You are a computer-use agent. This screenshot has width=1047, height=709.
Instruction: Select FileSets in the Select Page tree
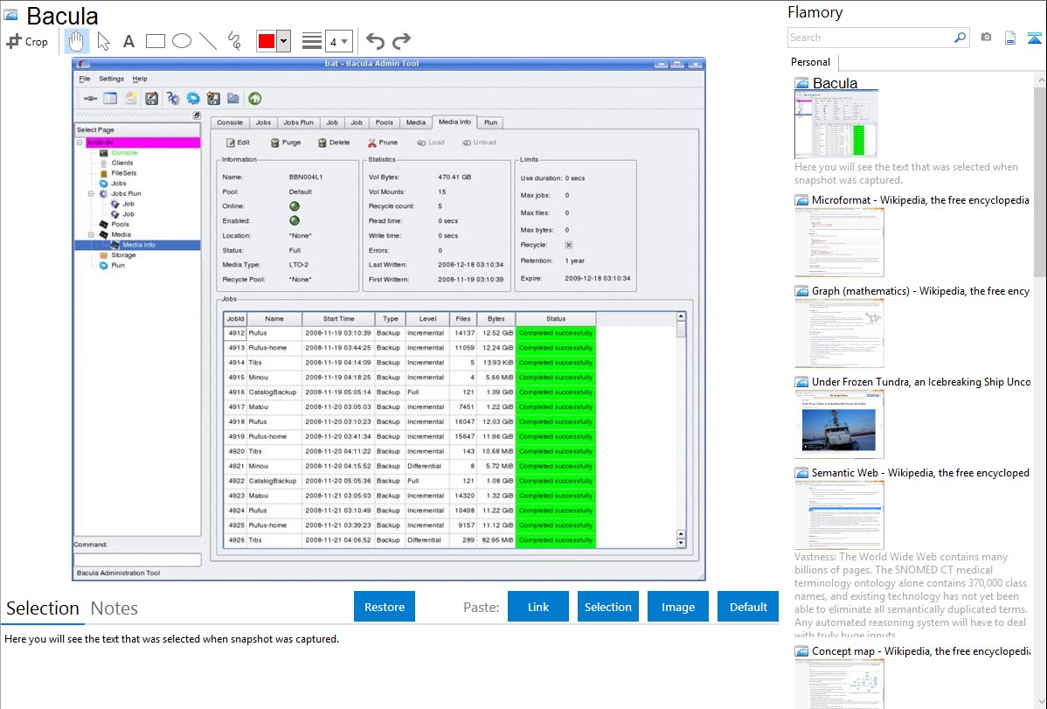tap(124, 173)
